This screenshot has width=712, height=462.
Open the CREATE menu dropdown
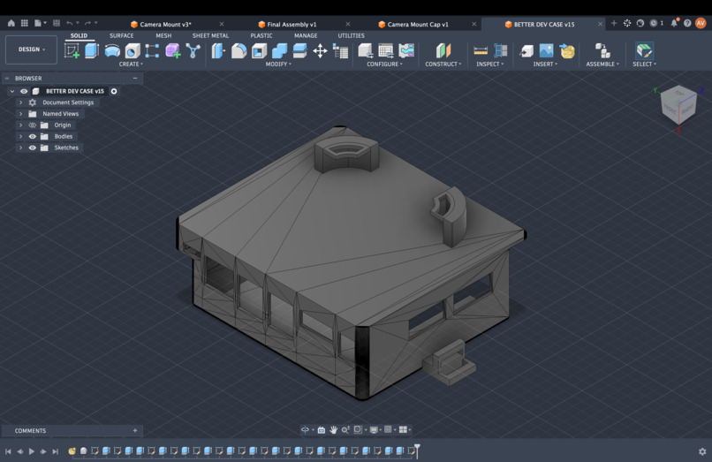point(131,64)
